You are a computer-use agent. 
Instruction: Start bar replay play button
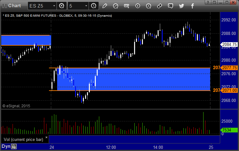pyautogui.click(x=138, y=6)
